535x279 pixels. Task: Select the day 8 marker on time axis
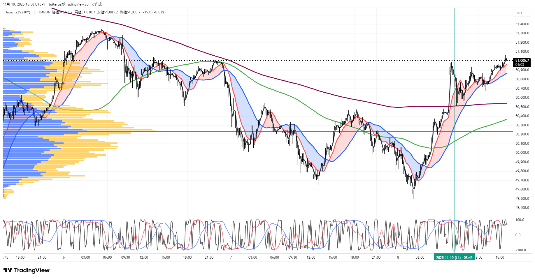click(x=398, y=257)
